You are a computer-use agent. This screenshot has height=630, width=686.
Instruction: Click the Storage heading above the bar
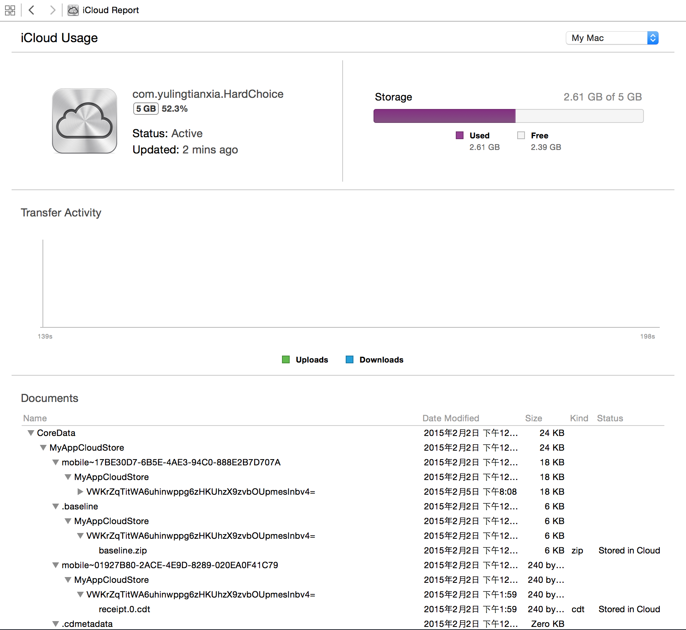pos(393,97)
